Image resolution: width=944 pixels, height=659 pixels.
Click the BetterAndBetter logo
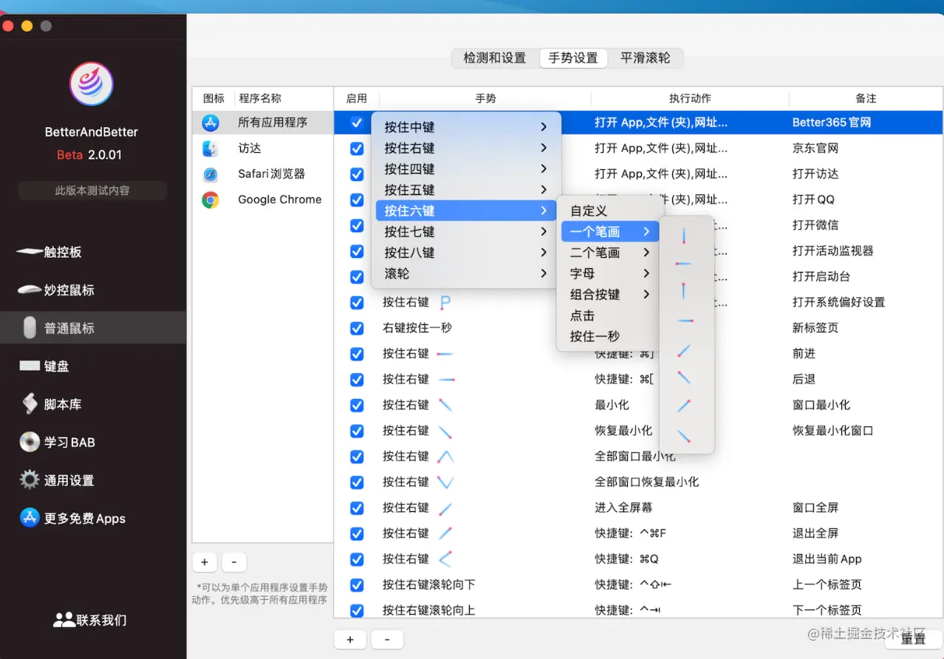click(92, 83)
